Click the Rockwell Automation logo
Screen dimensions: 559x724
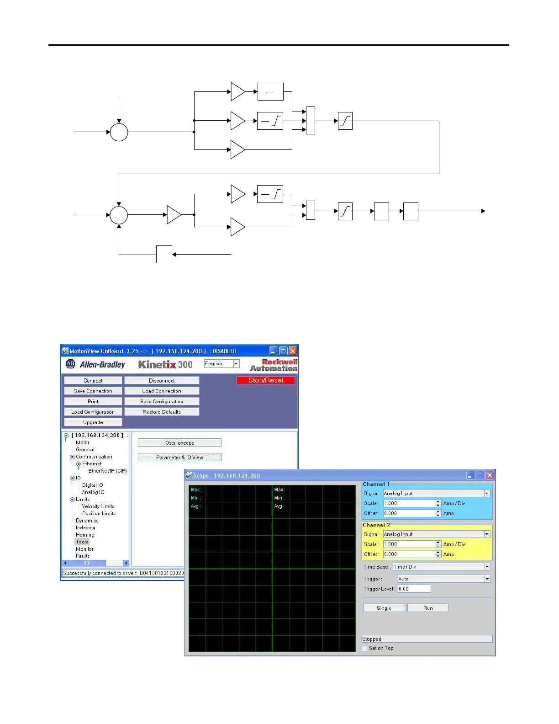[x=274, y=365]
